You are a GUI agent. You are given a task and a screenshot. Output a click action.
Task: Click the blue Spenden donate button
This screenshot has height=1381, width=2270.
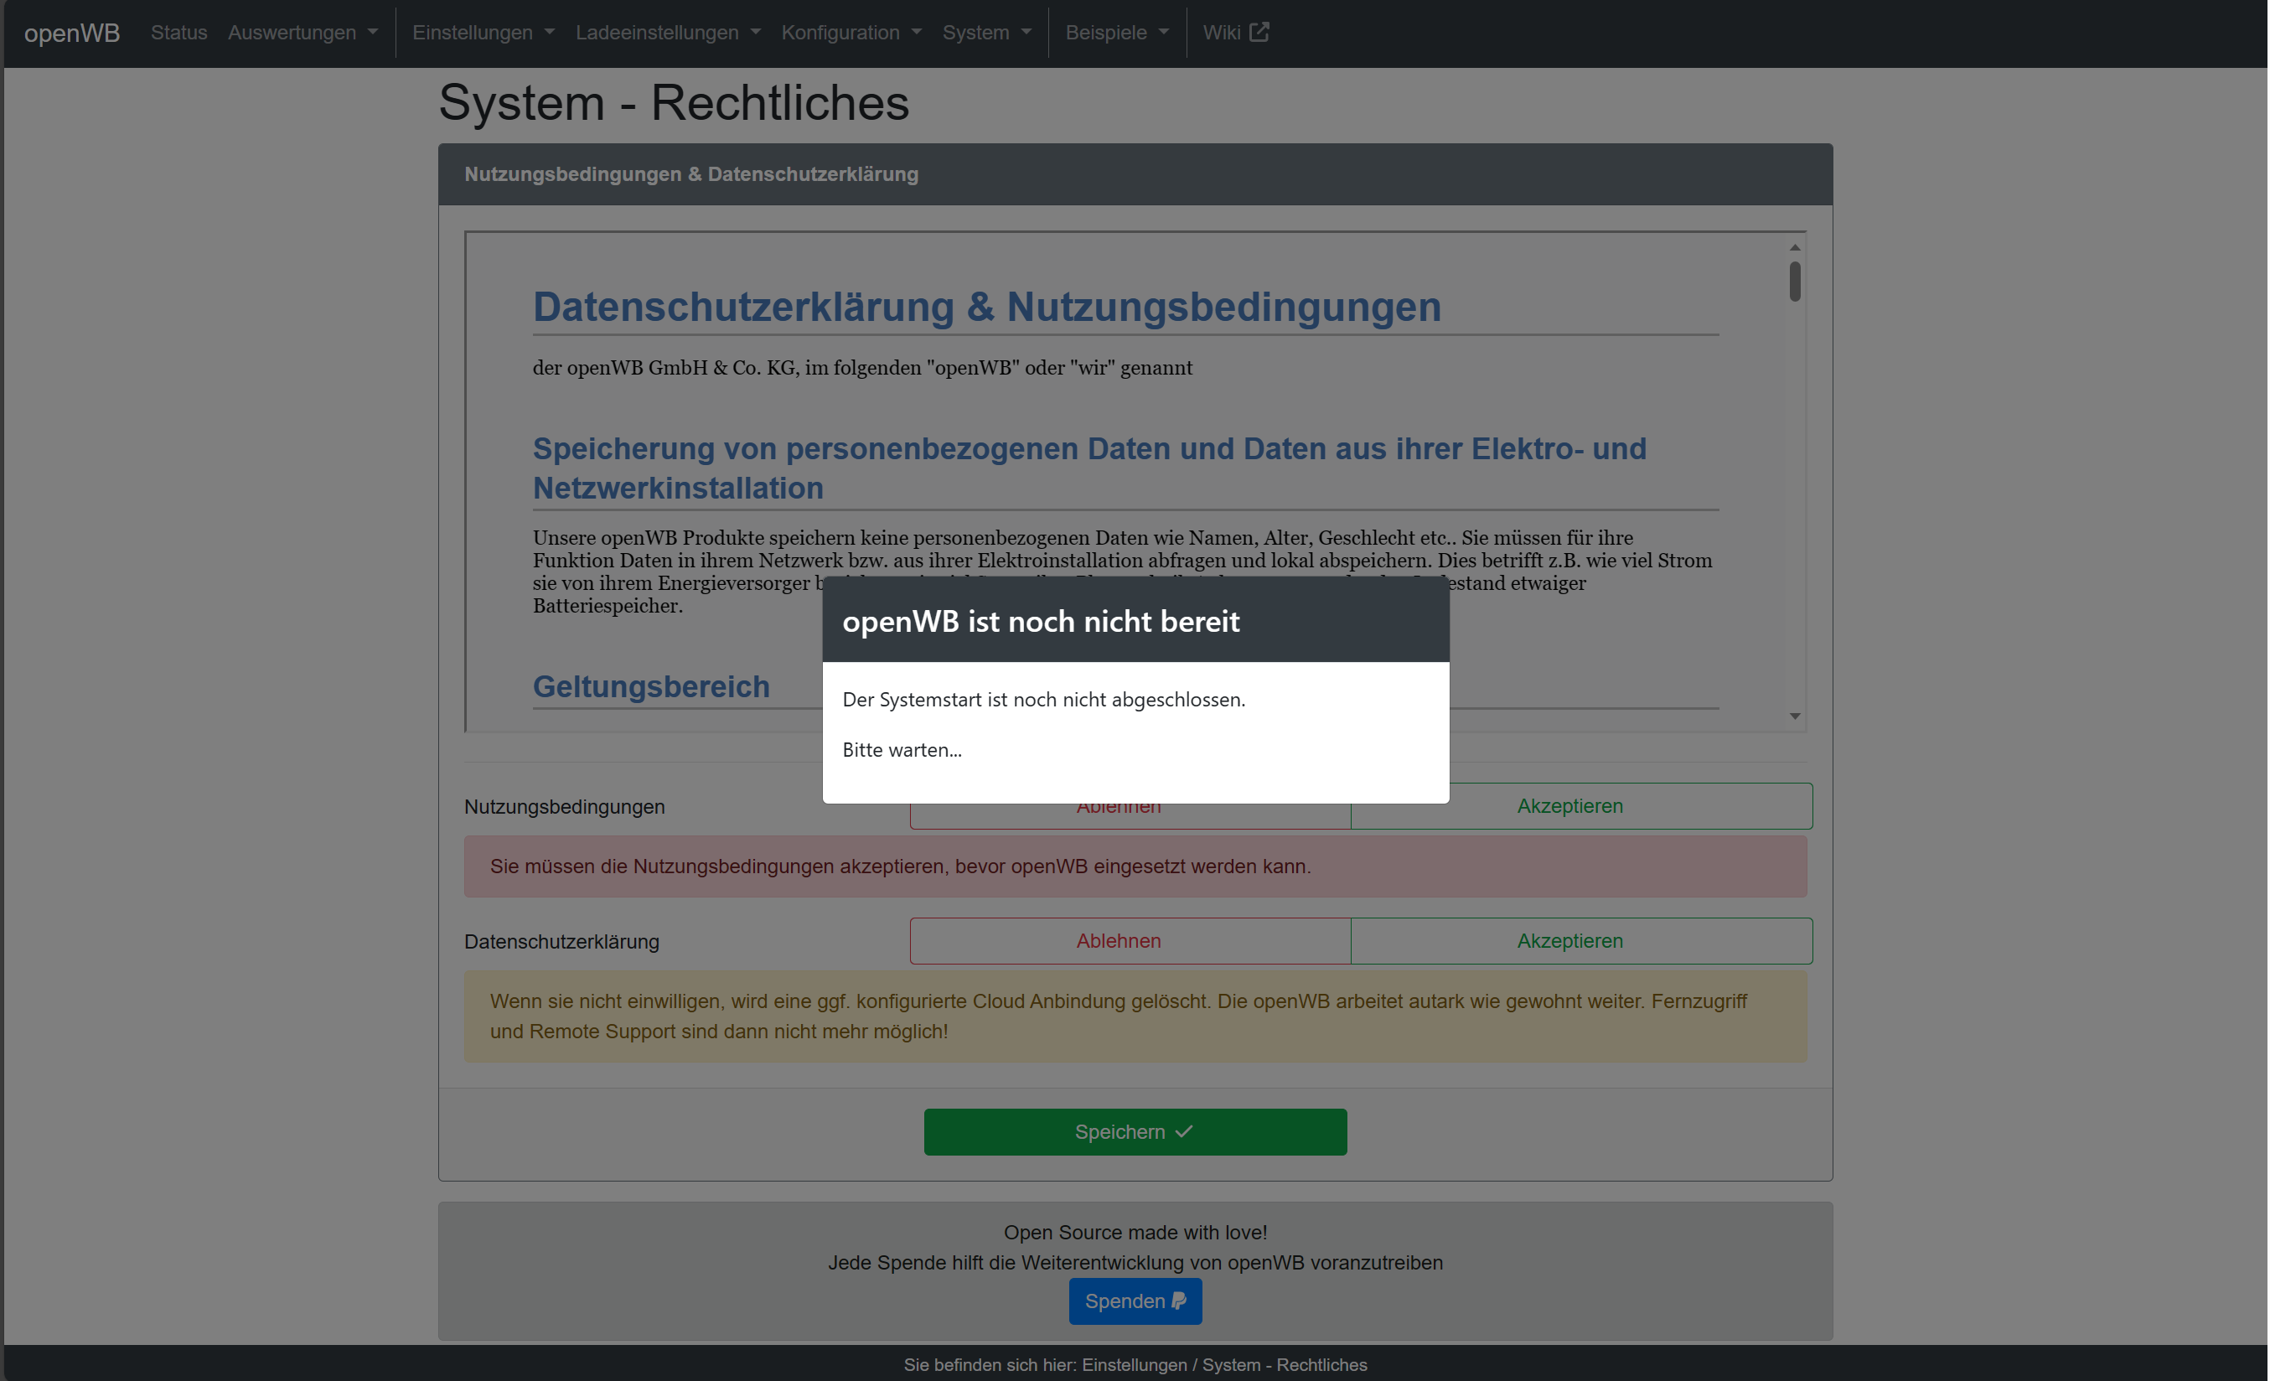coord(1134,1301)
